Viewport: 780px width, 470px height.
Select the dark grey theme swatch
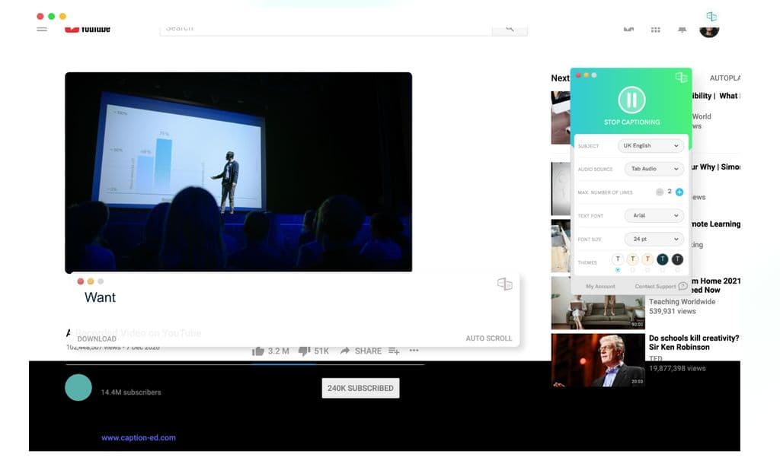click(677, 259)
